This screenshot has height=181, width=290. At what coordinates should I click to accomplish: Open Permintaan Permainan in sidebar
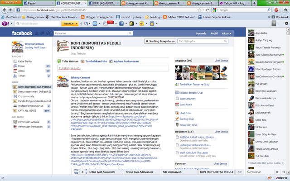(31, 127)
